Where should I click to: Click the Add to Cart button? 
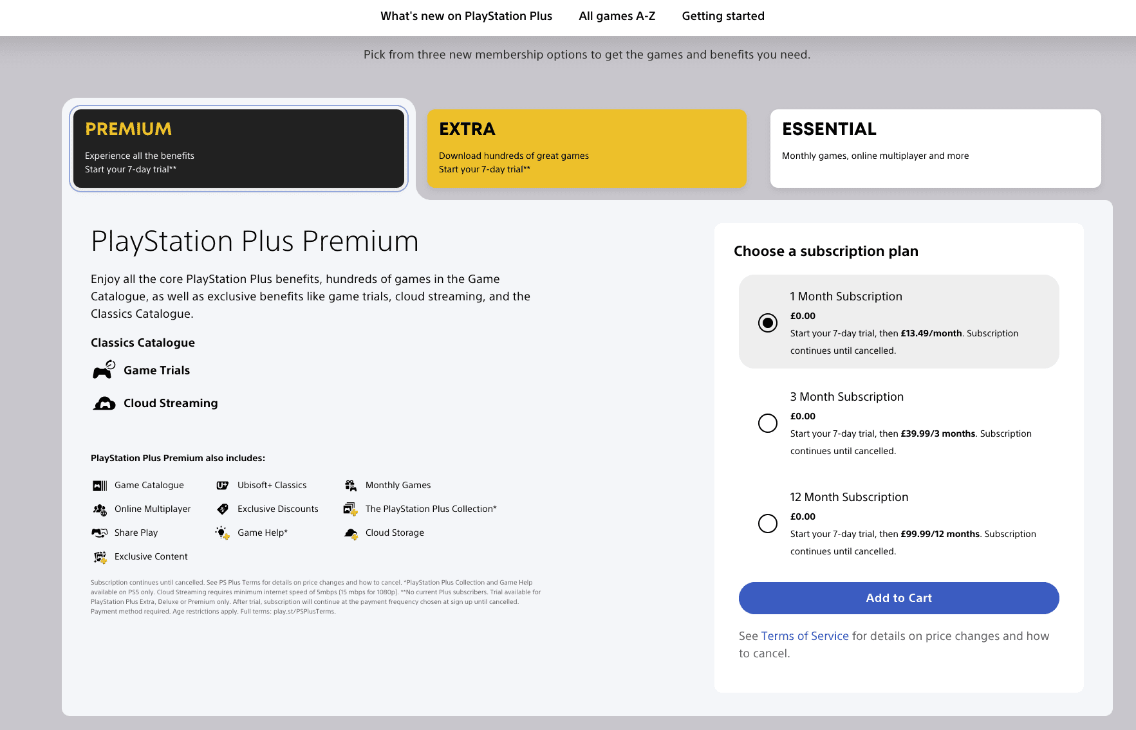pyautogui.click(x=899, y=598)
